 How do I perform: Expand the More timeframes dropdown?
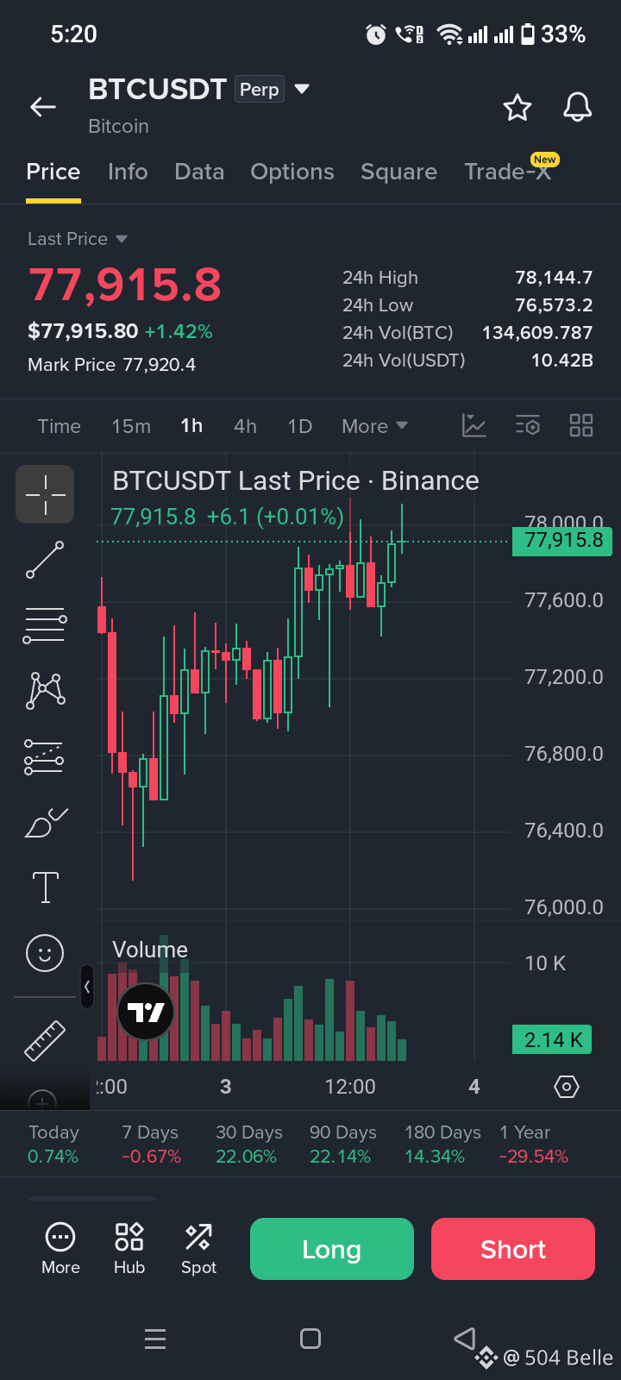pyautogui.click(x=374, y=426)
